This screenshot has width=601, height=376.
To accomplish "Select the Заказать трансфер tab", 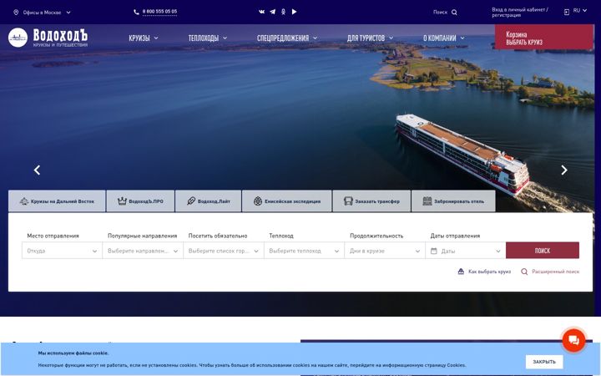I will point(371,201).
